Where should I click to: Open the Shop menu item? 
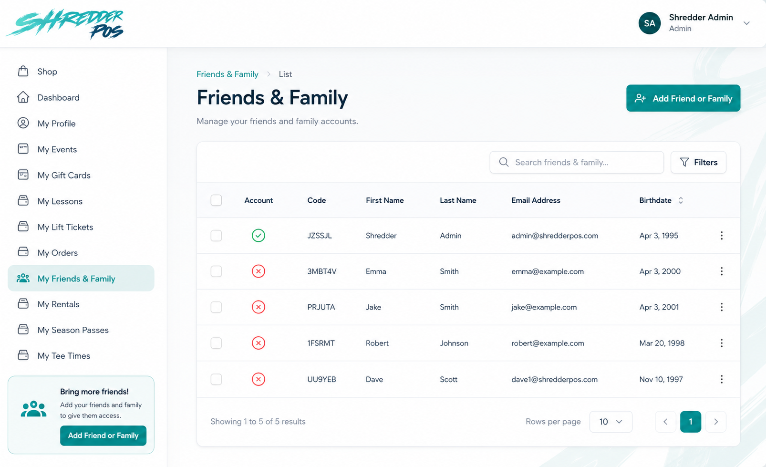[81, 72]
